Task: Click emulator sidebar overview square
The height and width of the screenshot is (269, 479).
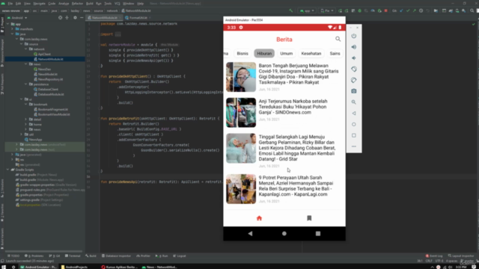Action: pyautogui.click(x=354, y=135)
